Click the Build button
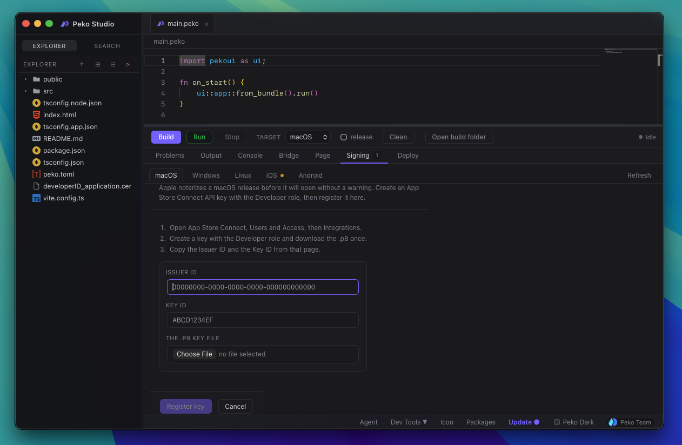This screenshot has height=445, width=682. (x=166, y=137)
